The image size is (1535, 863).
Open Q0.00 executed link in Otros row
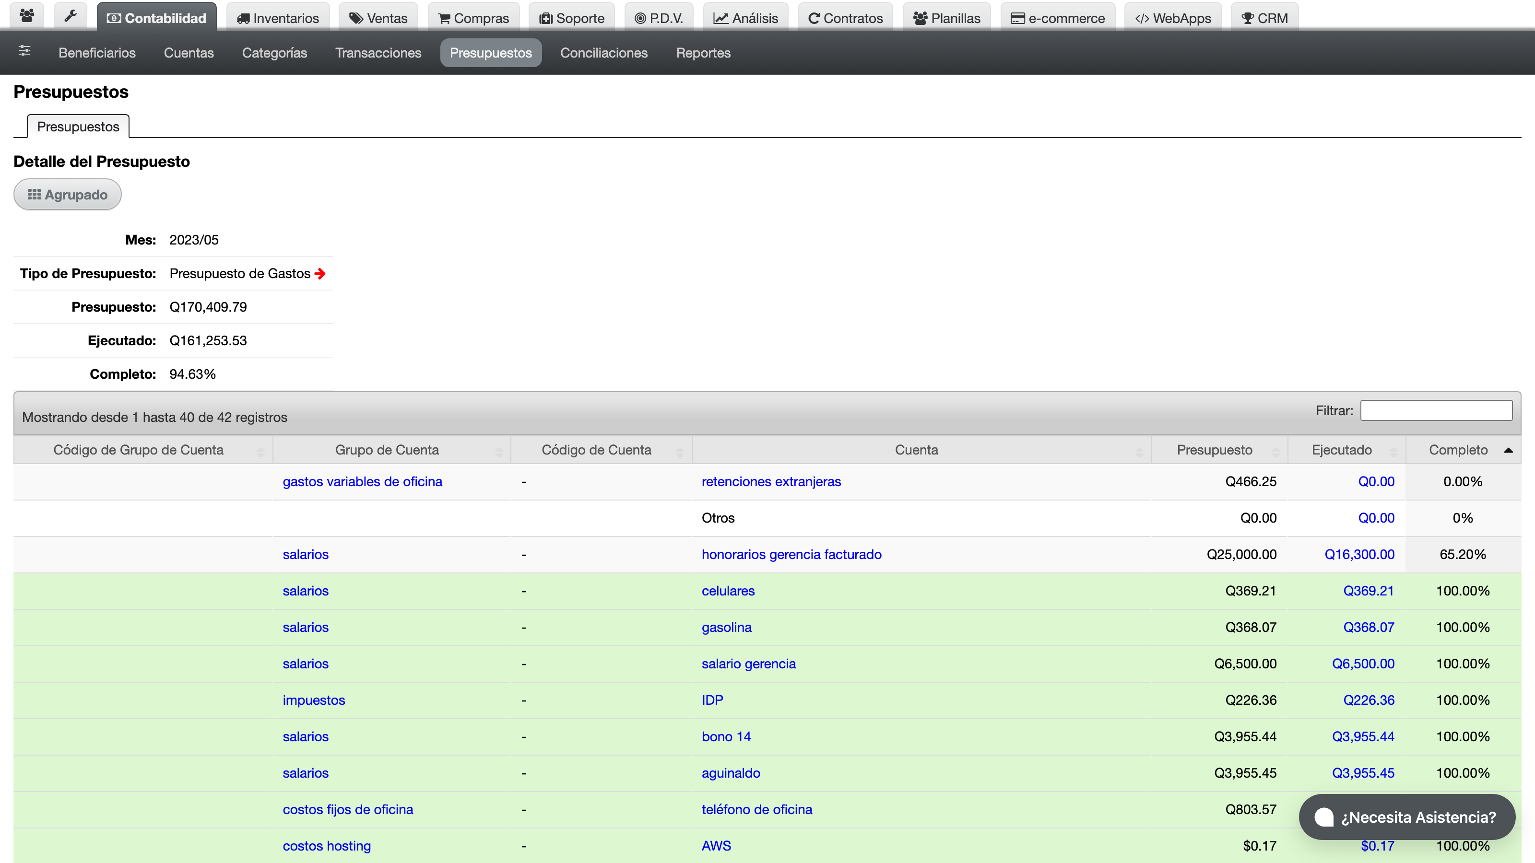1376,518
